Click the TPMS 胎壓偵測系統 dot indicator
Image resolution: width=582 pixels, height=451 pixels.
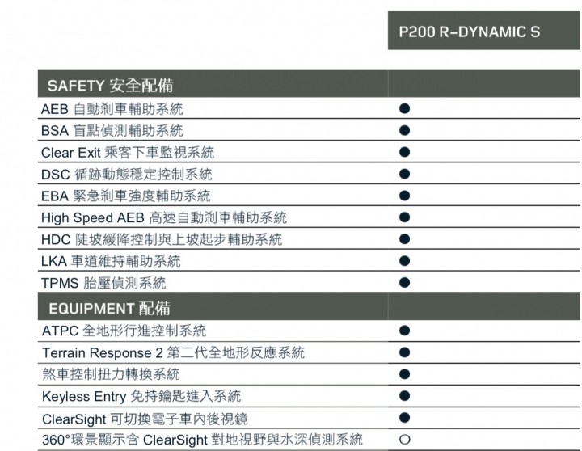tap(405, 282)
